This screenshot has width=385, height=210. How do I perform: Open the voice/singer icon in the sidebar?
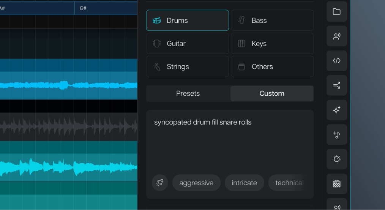tap(337, 36)
